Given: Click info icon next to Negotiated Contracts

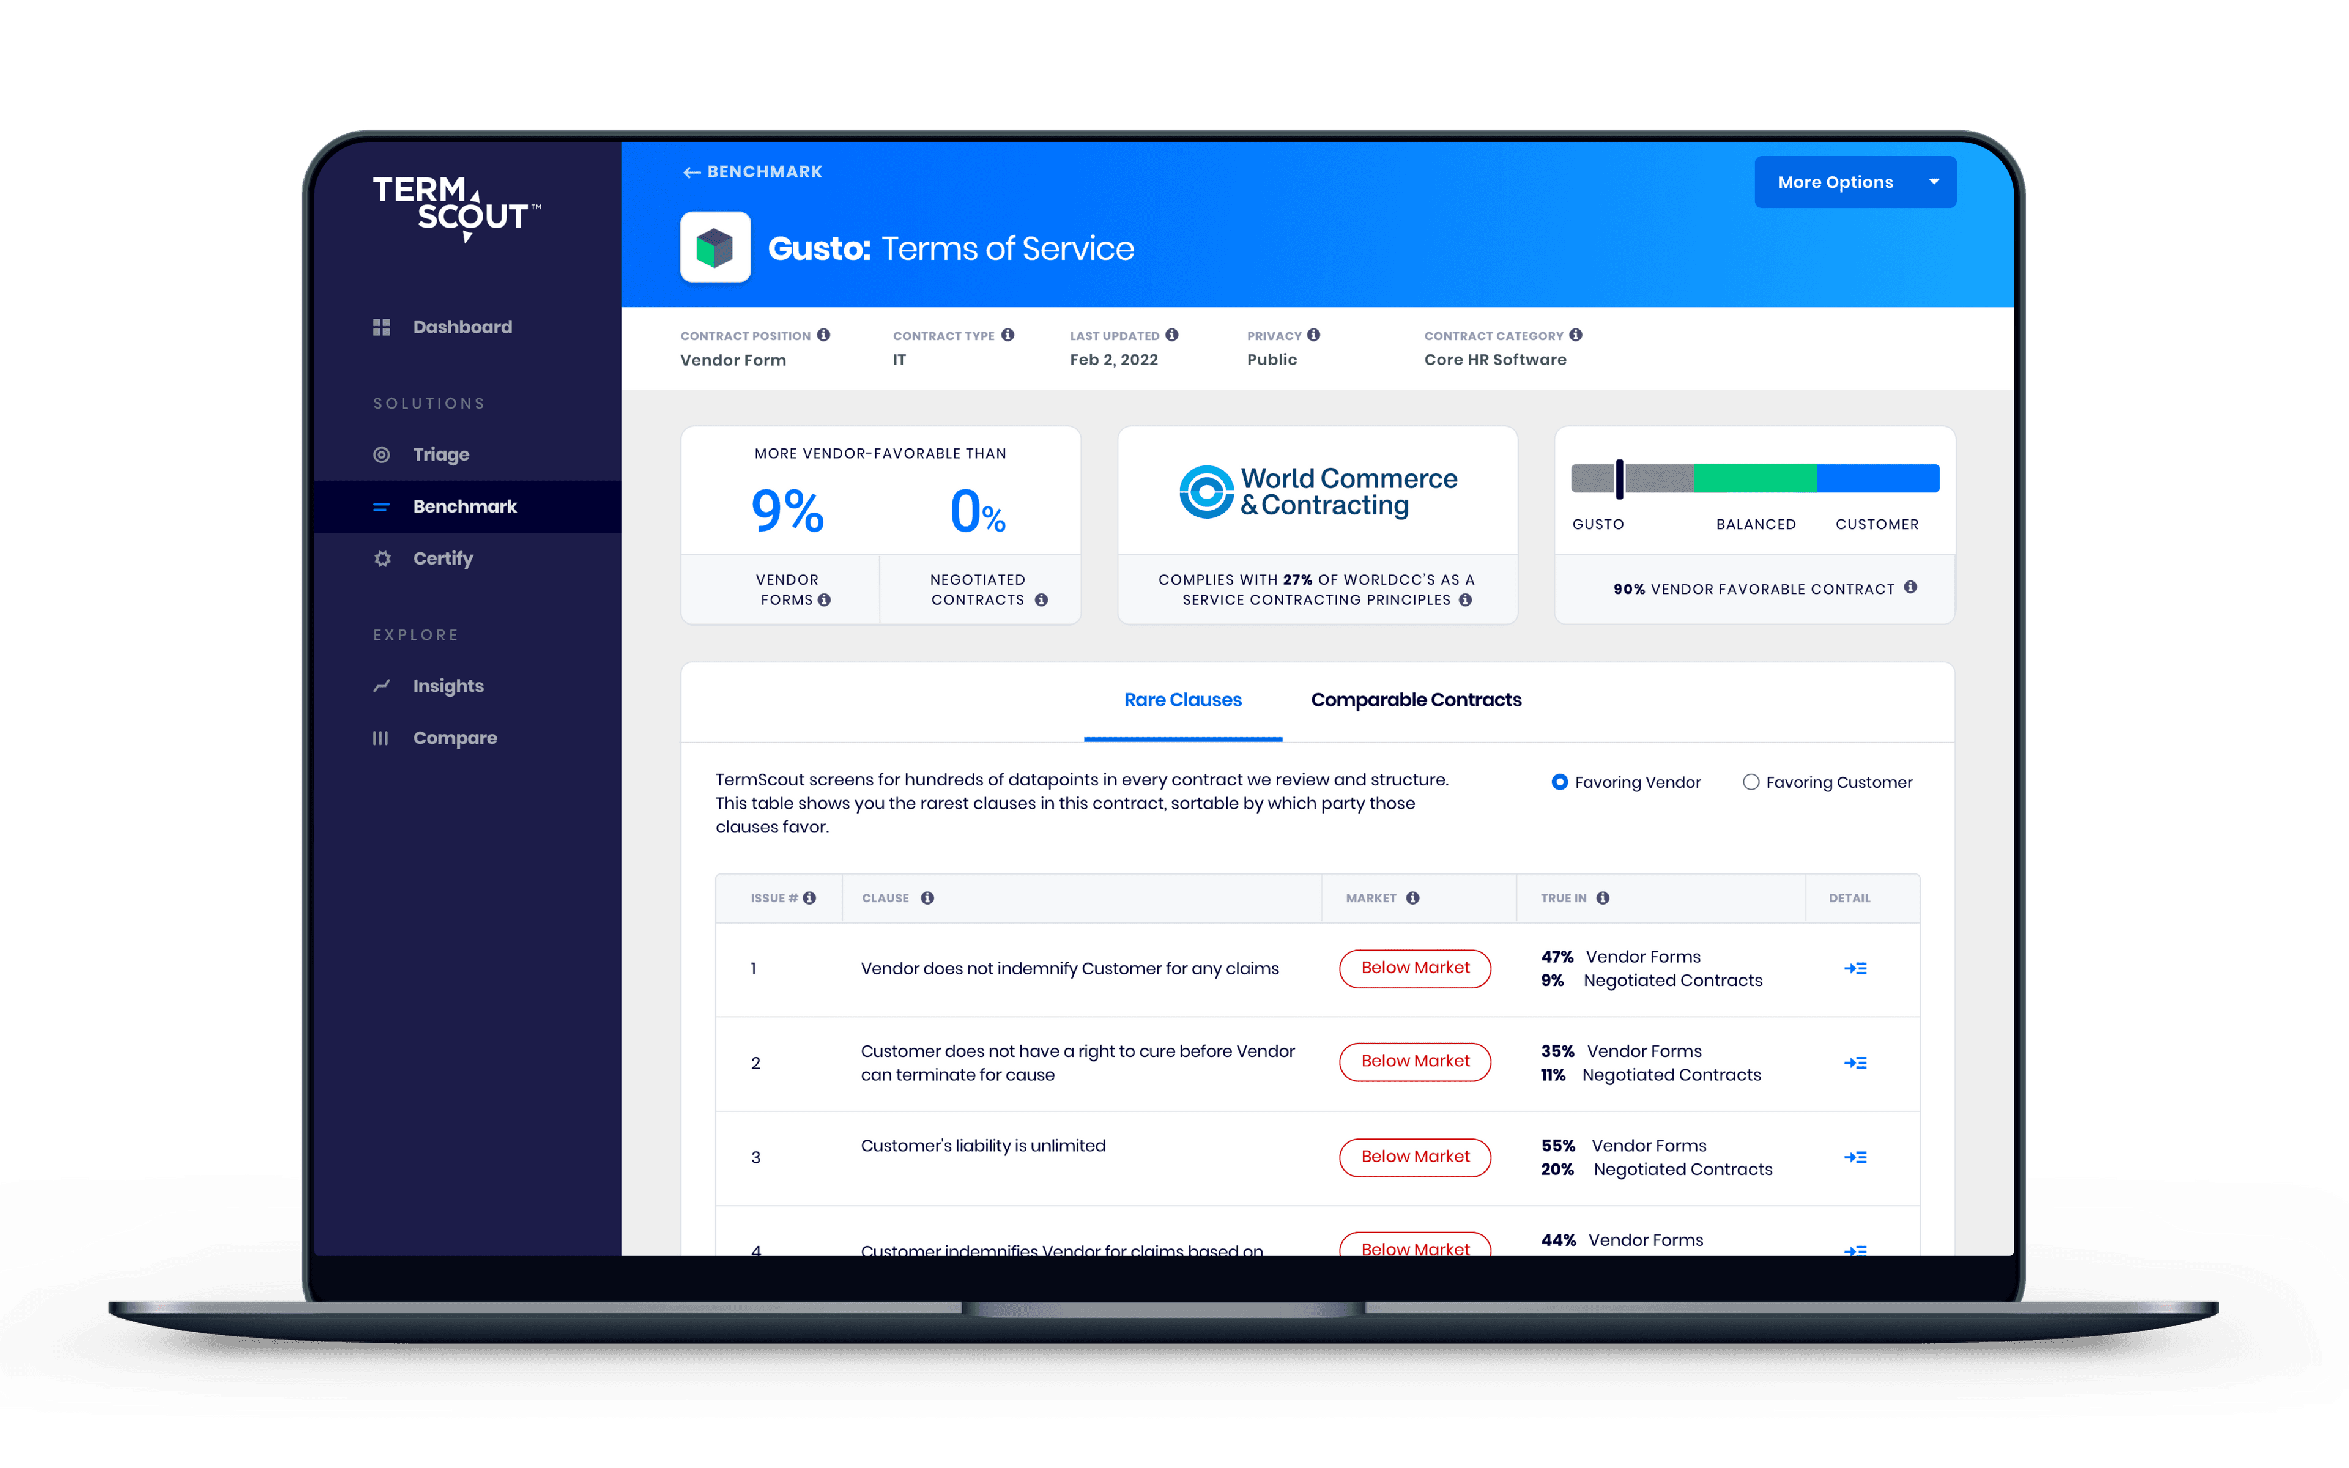Looking at the screenshot, I should [x=1042, y=600].
